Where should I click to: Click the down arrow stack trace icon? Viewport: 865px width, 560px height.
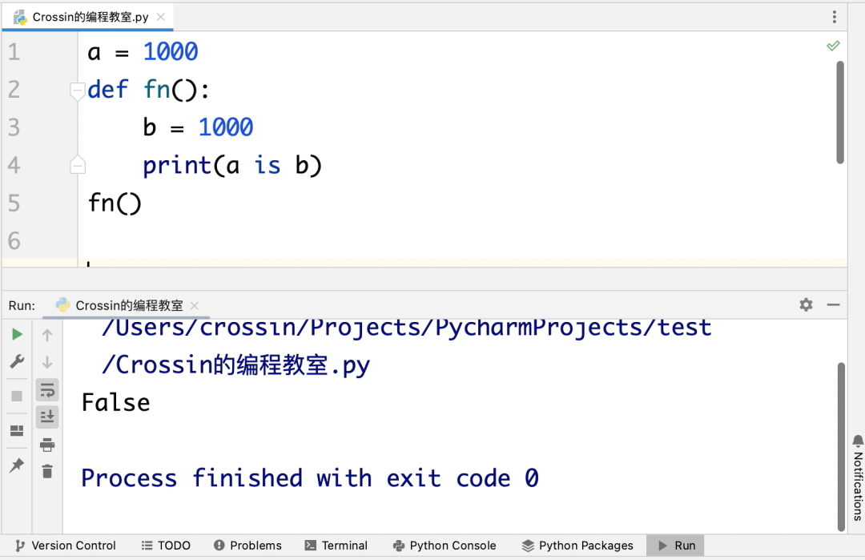point(47,362)
